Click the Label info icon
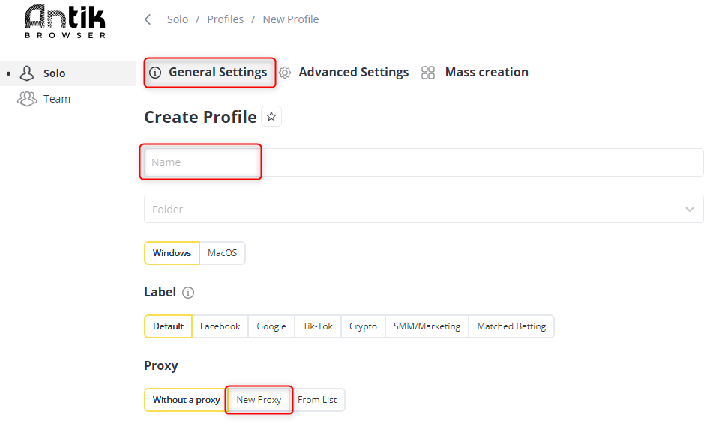 (x=188, y=293)
